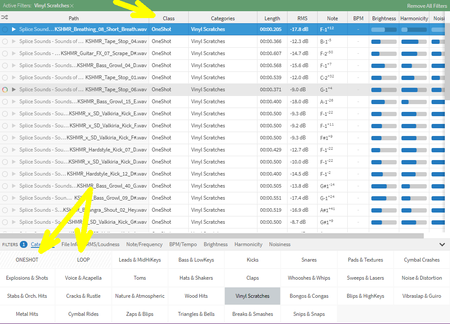Play KSHMR_Tape_Stop_01.wav preview

13,77
